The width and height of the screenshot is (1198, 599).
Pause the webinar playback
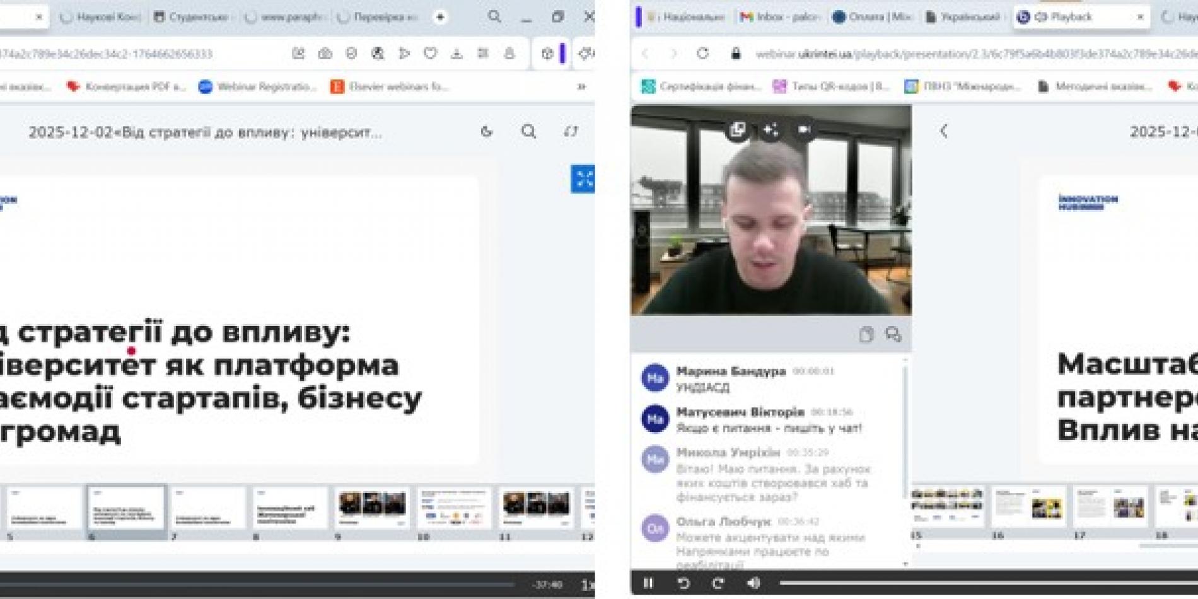click(649, 584)
